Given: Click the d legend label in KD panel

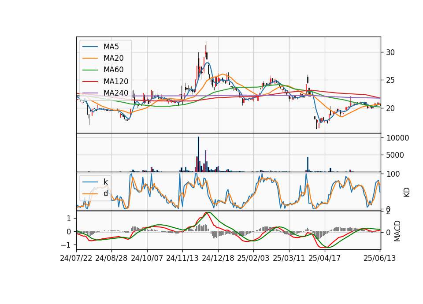Looking at the screenshot, I should [x=106, y=193].
